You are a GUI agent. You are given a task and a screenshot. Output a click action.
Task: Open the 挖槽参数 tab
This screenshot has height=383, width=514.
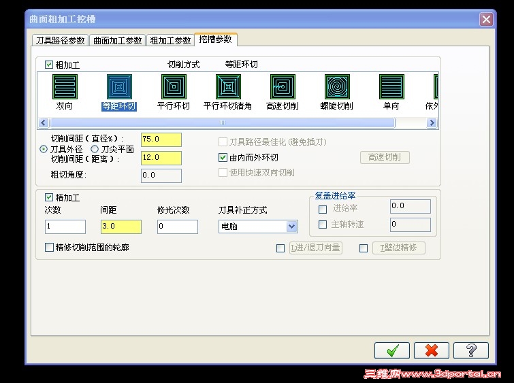[216, 39]
